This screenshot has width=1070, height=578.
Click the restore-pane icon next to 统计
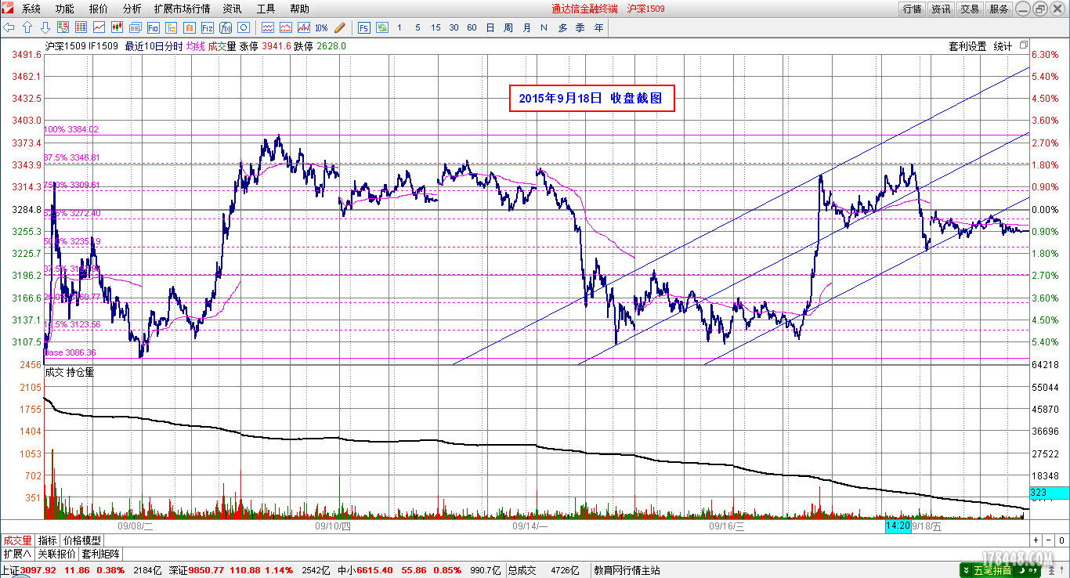click(1024, 46)
